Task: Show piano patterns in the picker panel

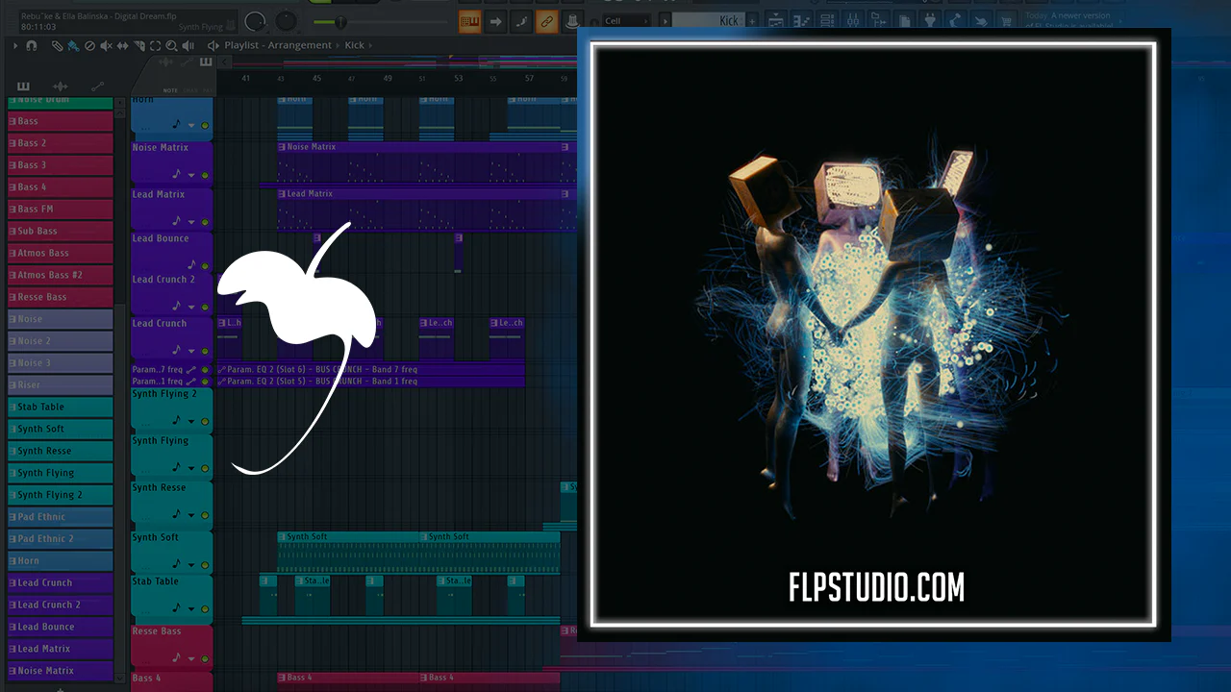Action: click(x=24, y=86)
